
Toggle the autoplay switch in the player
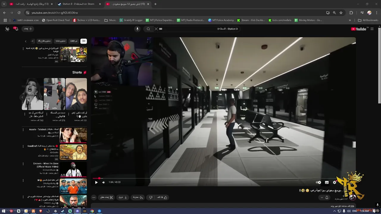(318, 182)
